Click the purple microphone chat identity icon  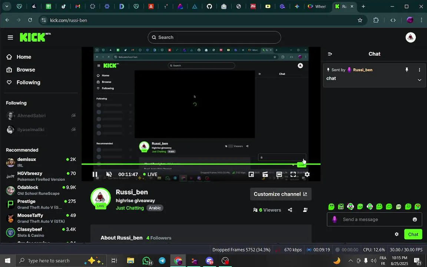point(335,219)
